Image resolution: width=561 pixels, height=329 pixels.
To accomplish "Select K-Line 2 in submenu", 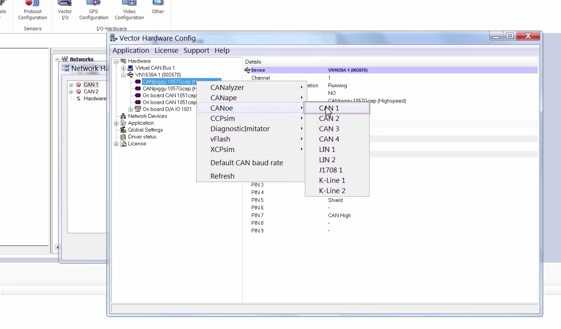I will [x=337, y=191].
